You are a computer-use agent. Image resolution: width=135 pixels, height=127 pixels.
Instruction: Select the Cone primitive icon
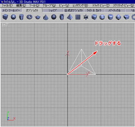tap(46, 17)
